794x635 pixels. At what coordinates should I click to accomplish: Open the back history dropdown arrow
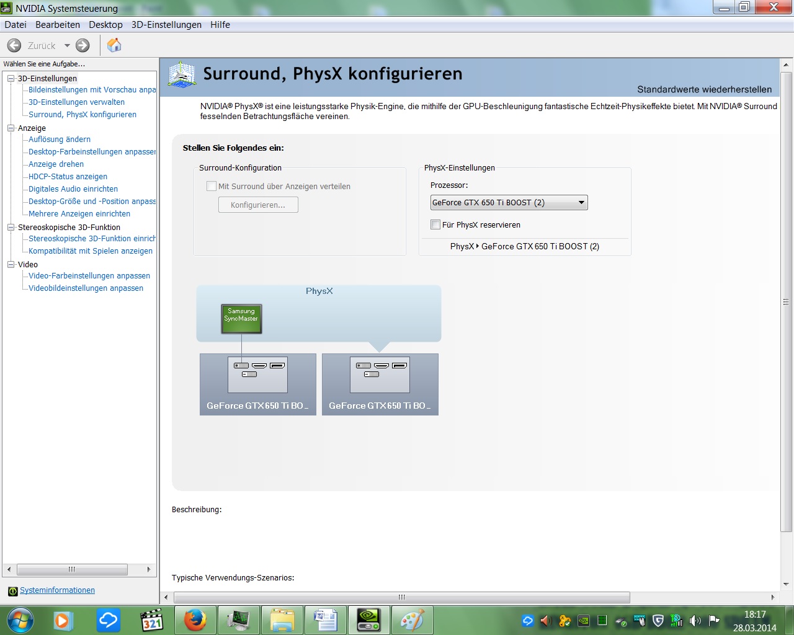[x=67, y=45]
